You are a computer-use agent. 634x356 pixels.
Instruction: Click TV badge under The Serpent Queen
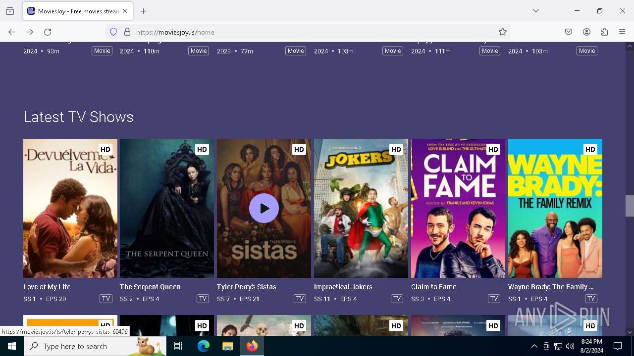[203, 299]
